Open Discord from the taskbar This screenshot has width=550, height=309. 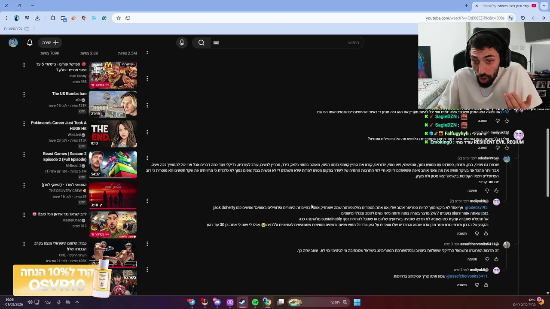click(217, 302)
